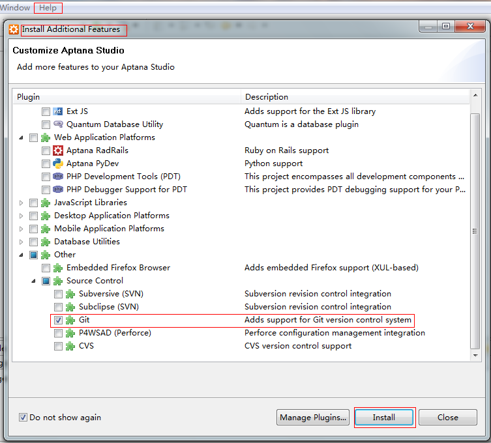Enable the Aptana RadRails checkbox
This screenshot has width=491, height=443.
tap(46, 150)
